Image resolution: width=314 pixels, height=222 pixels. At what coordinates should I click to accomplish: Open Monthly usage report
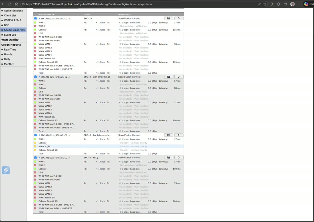pos(9,64)
